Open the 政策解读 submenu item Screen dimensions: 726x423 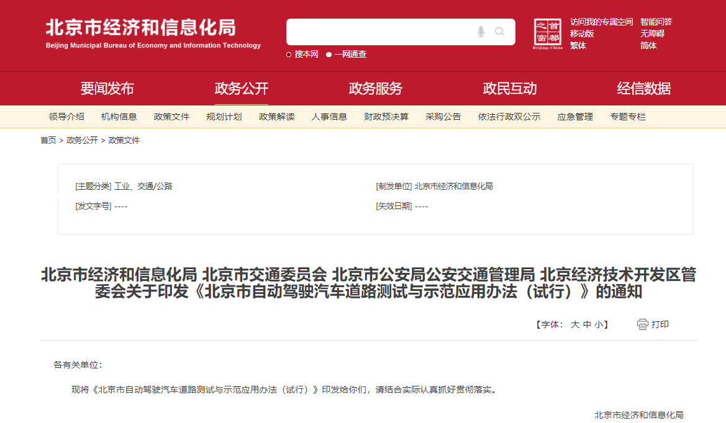pos(277,117)
